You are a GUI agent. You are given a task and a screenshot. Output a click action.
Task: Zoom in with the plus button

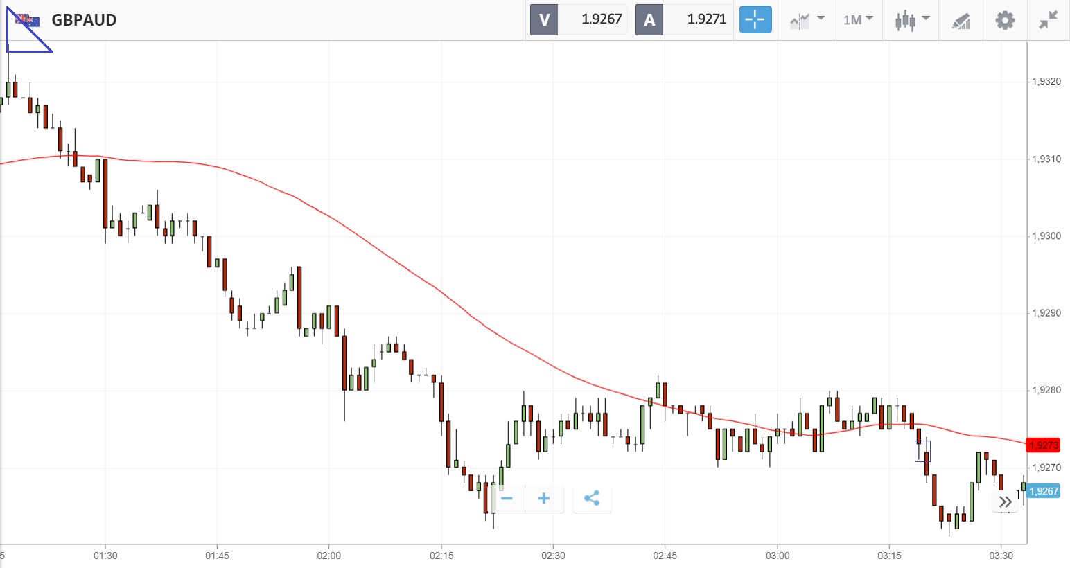544,498
